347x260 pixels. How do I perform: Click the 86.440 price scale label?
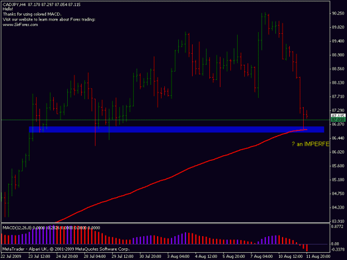(x=338, y=138)
